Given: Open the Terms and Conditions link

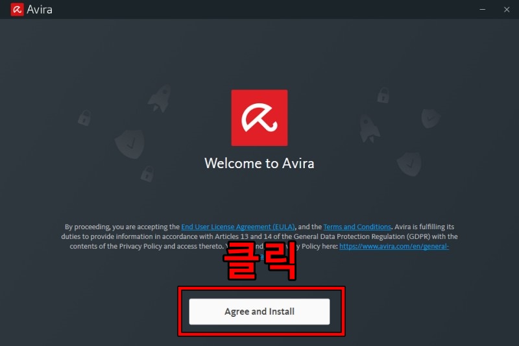Looking at the screenshot, I should tap(357, 227).
